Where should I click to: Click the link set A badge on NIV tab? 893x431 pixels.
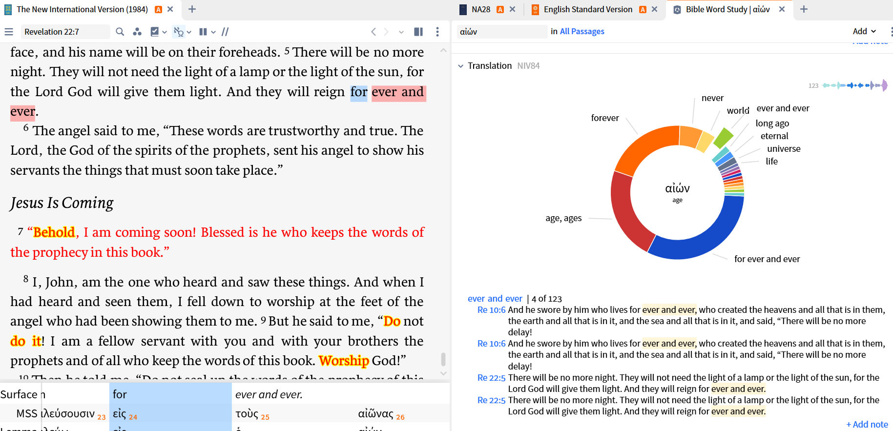tap(158, 9)
